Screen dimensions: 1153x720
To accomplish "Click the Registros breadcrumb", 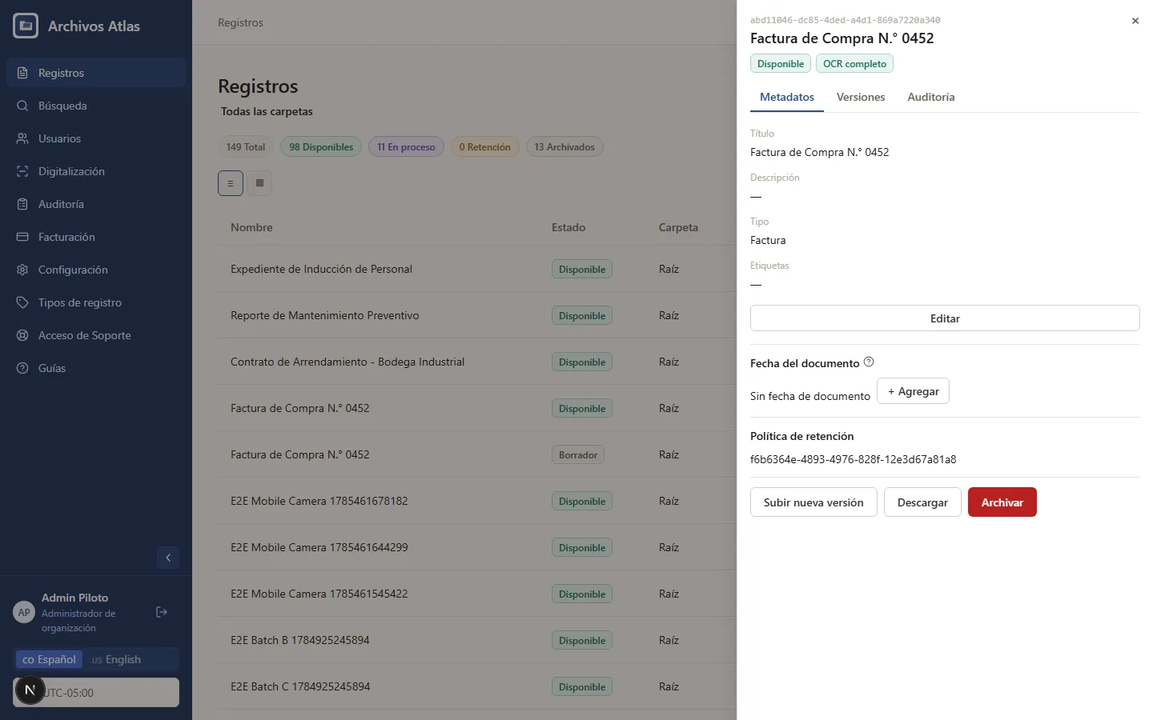I will click(x=240, y=22).
